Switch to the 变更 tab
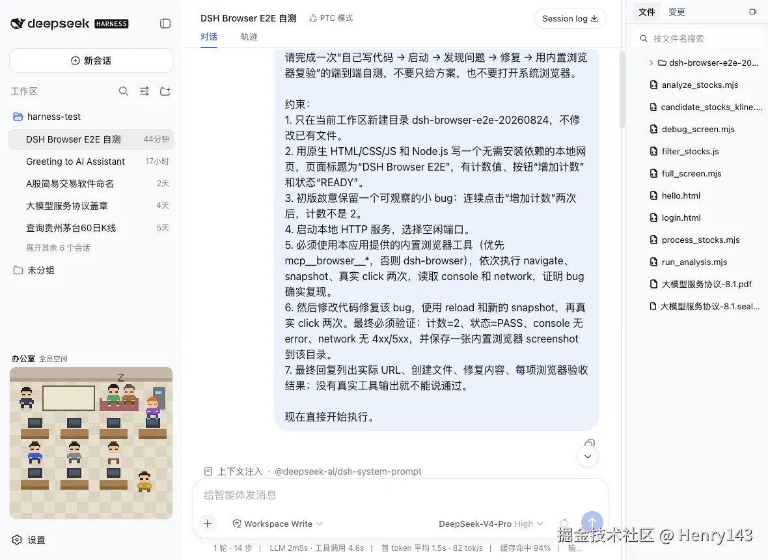This screenshot has width=768, height=560. (x=676, y=12)
